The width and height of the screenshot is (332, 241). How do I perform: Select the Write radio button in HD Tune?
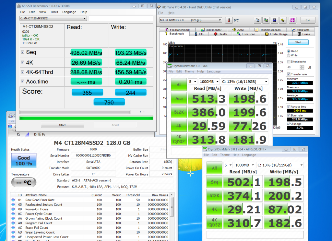pos(289,55)
